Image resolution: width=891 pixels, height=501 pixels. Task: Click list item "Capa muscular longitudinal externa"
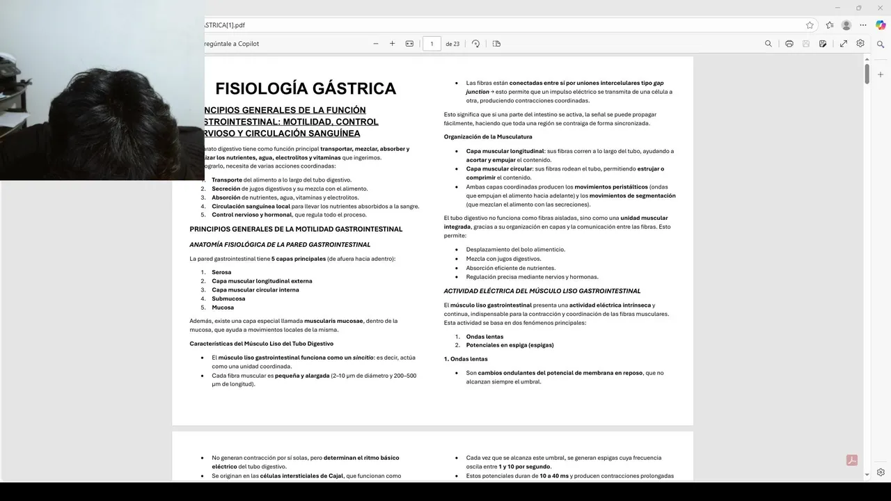[x=262, y=281]
